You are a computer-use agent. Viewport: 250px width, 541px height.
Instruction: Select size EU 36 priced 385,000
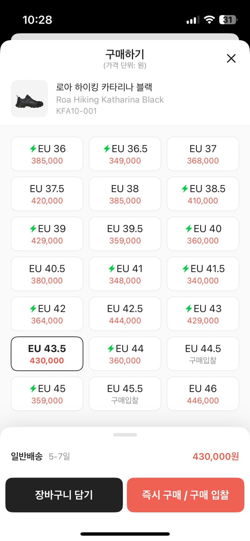[x=47, y=154]
